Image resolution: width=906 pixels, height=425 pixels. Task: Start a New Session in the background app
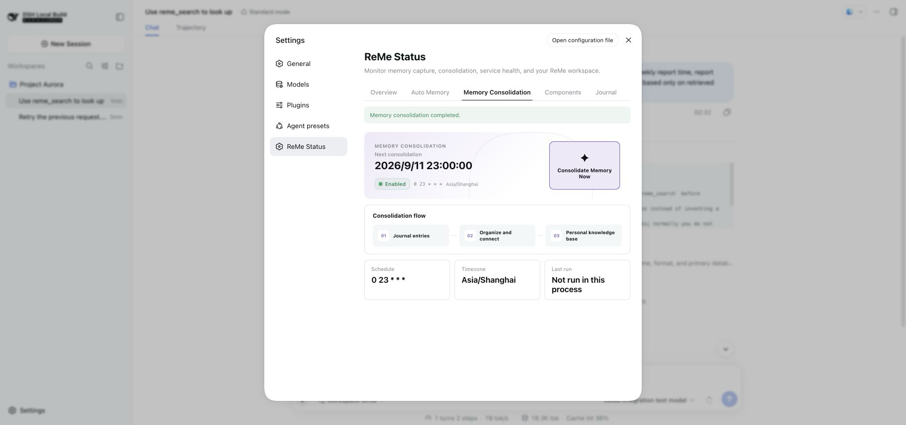coord(66,44)
